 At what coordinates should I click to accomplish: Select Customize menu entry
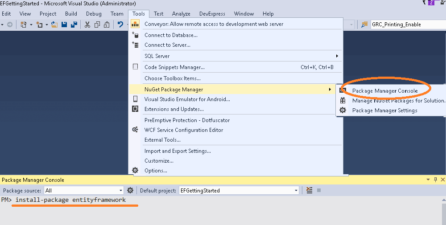click(159, 160)
